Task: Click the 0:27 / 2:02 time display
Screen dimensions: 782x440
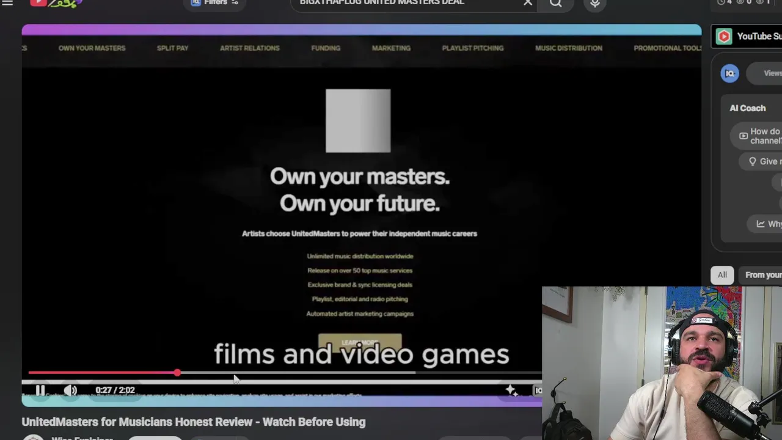Action: [115, 391]
